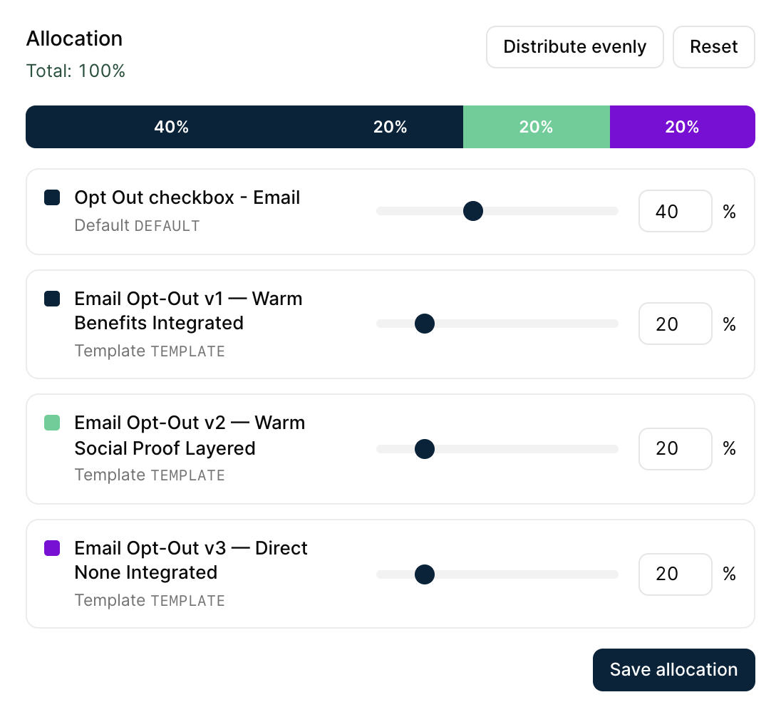The width and height of the screenshot is (781, 717).
Task: Select 'Email Opt-Out v2 — Warm Social Proof Layered' title
Action: tap(190, 435)
